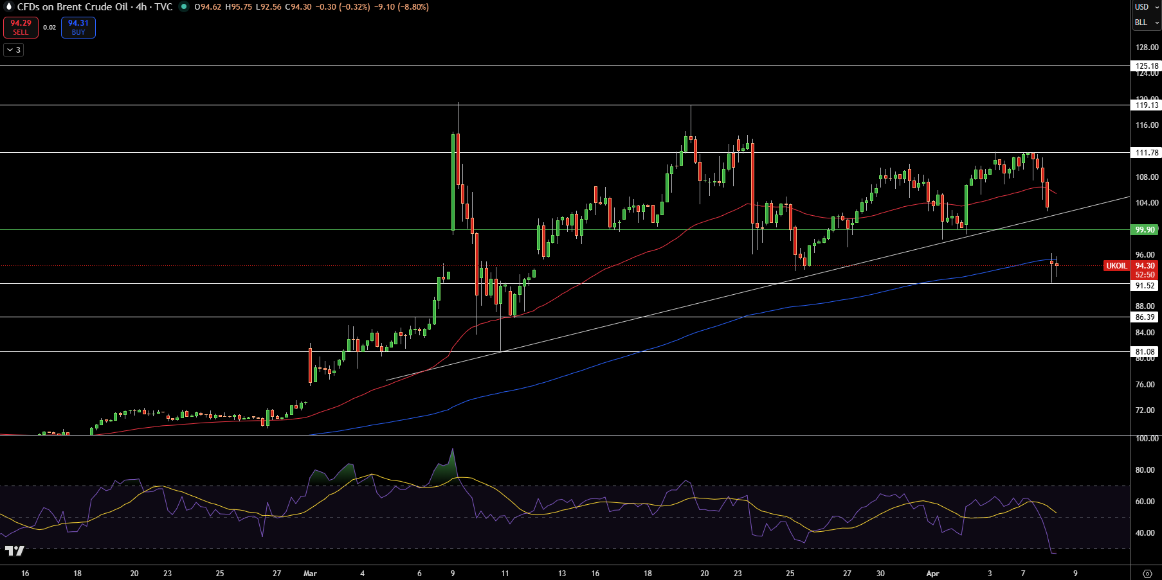The width and height of the screenshot is (1162, 580).
Task: Click the red UKOIL symbol tag
Action: click(x=1116, y=265)
